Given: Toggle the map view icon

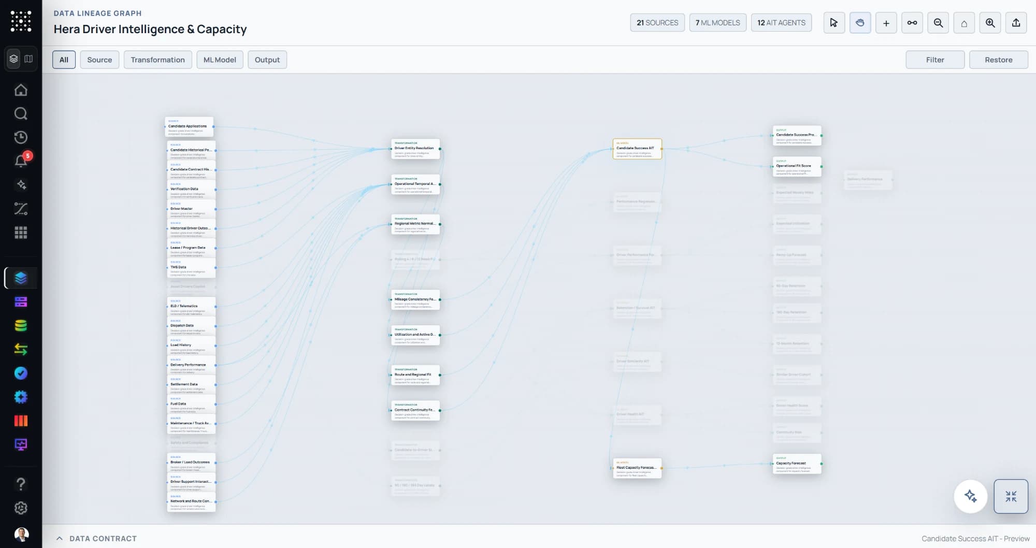Looking at the screenshot, I should (x=28, y=59).
